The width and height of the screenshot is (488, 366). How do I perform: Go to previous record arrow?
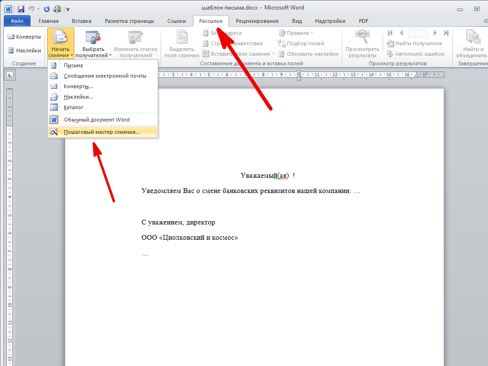pos(401,33)
